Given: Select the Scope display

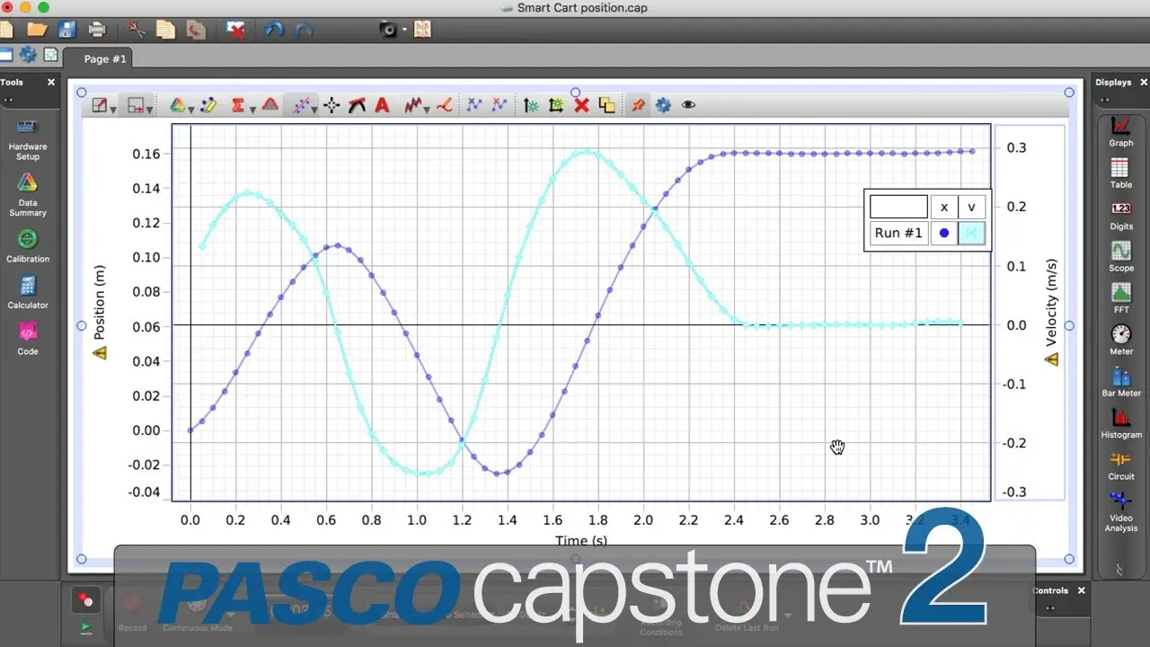Looking at the screenshot, I should [1120, 256].
